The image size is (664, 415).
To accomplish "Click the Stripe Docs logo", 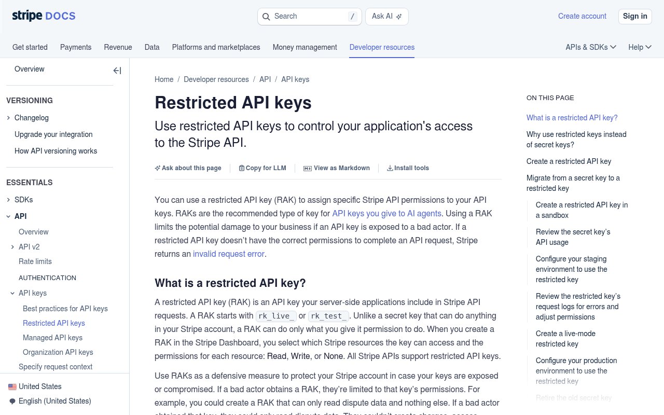I will point(44,16).
